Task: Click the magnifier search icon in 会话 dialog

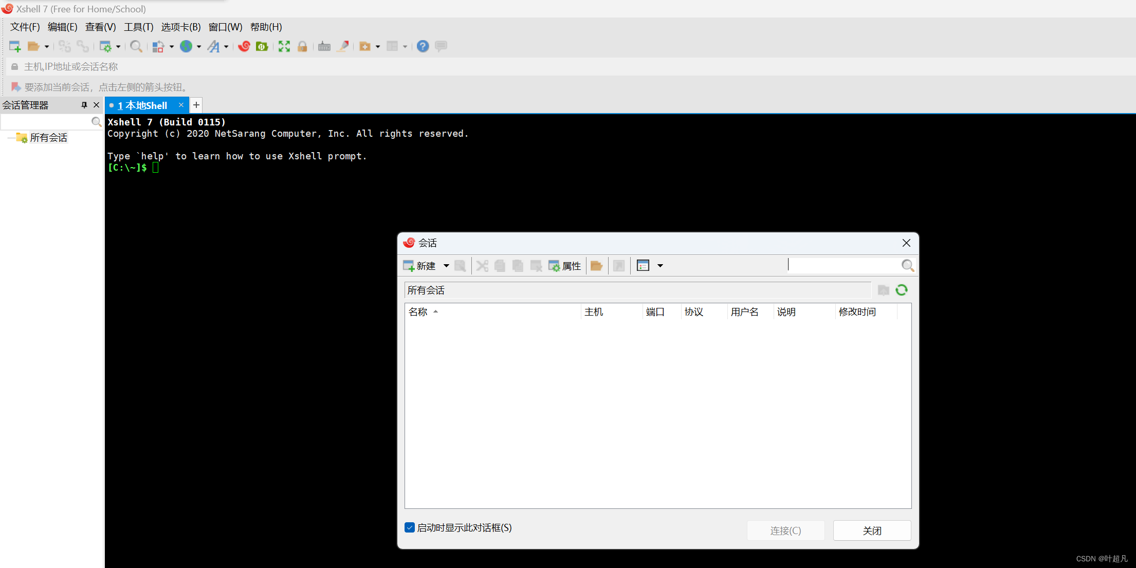Action: (908, 266)
